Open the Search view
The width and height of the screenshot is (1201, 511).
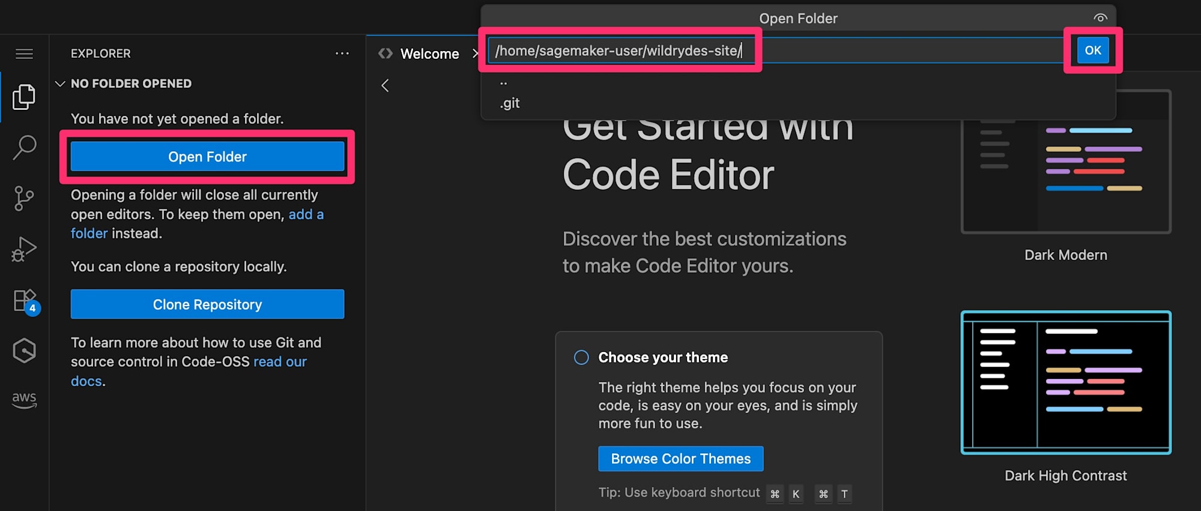click(x=24, y=147)
